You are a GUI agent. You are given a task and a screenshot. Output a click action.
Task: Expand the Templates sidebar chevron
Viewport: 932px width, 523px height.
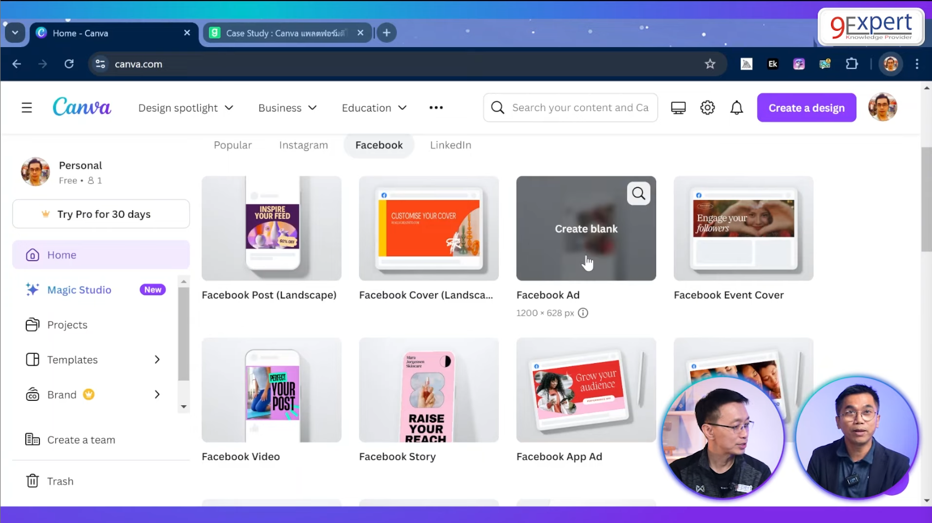pyautogui.click(x=157, y=359)
